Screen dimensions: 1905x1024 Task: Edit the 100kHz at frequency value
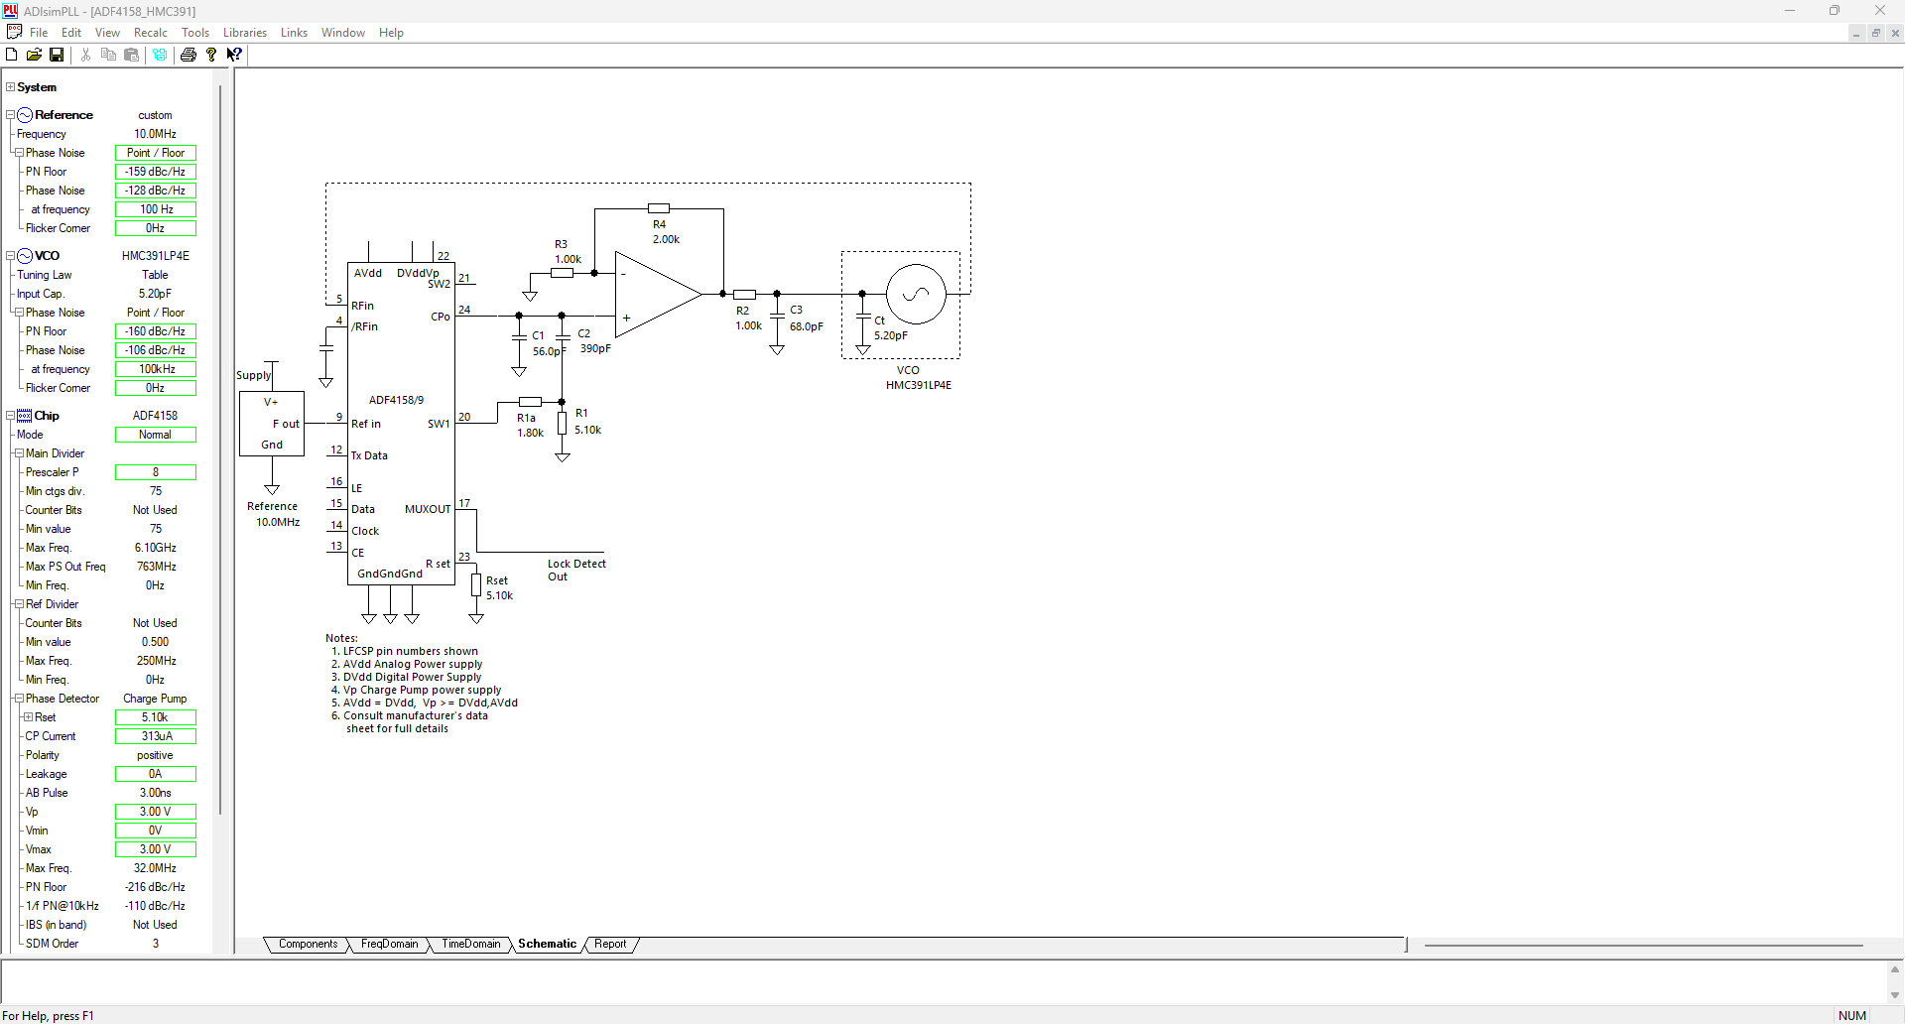point(156,369)
